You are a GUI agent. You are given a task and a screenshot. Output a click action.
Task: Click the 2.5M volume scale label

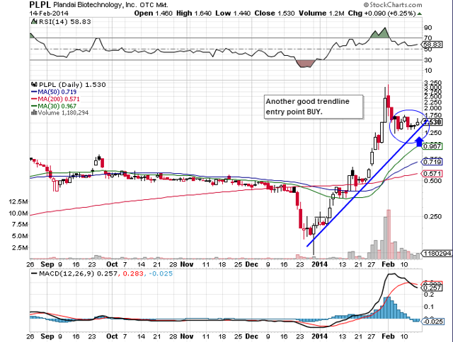(21, 248)
